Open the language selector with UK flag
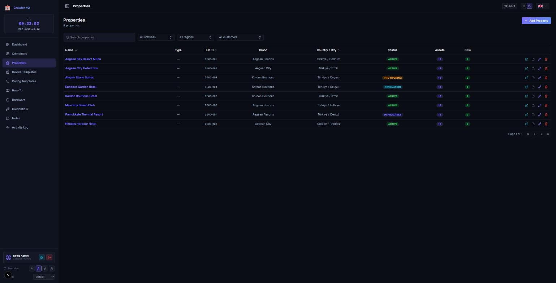This screenshot has width=556, height=283. [x=542, y=6]
